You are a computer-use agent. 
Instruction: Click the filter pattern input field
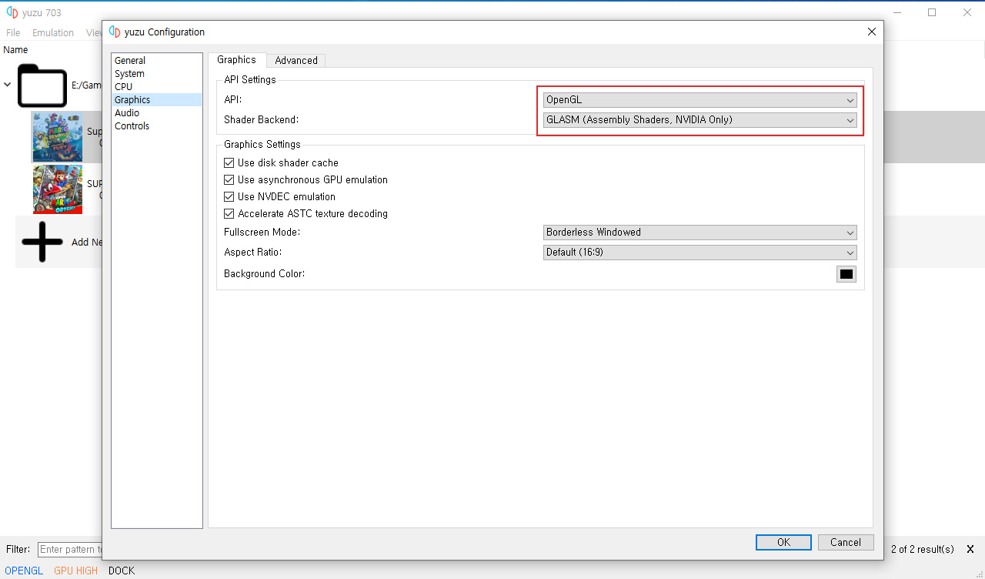coord(69,549)
